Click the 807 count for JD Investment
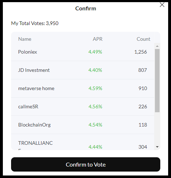This screenshot has height=178, width=171. coord(142,70)
